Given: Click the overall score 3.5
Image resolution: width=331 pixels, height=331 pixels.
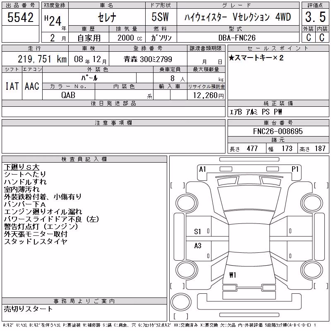Looking at the screenshot, I should point(315,17).
